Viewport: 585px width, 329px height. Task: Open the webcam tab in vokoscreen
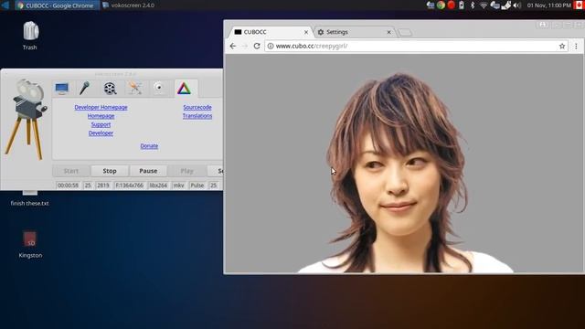tap(159, 89)
